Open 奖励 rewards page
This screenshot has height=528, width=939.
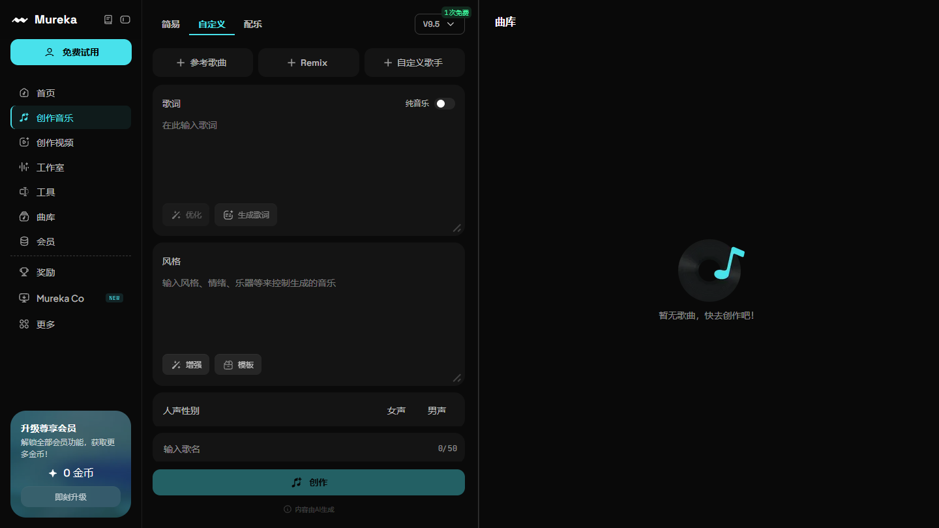(x=70, y=272)
